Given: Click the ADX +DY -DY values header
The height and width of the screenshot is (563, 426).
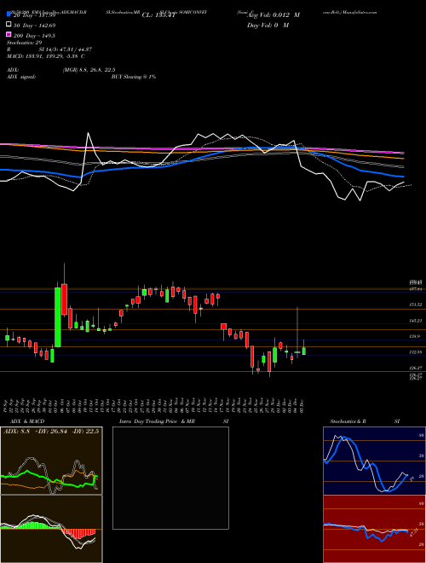Looking at the screenshot, I should click(x=51, y=431).
